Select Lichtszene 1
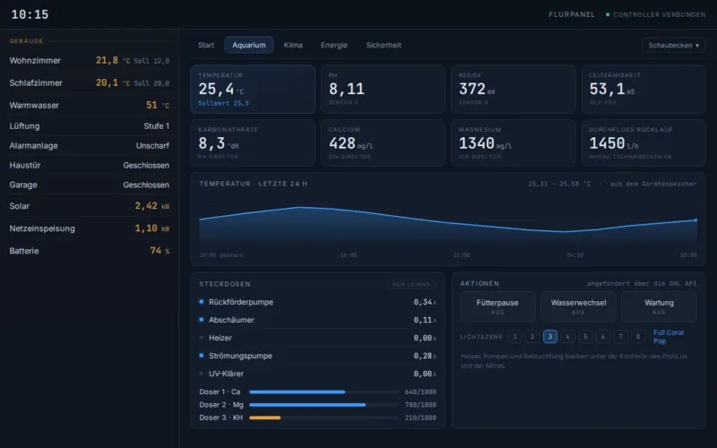717x448 pixels. 514,337
